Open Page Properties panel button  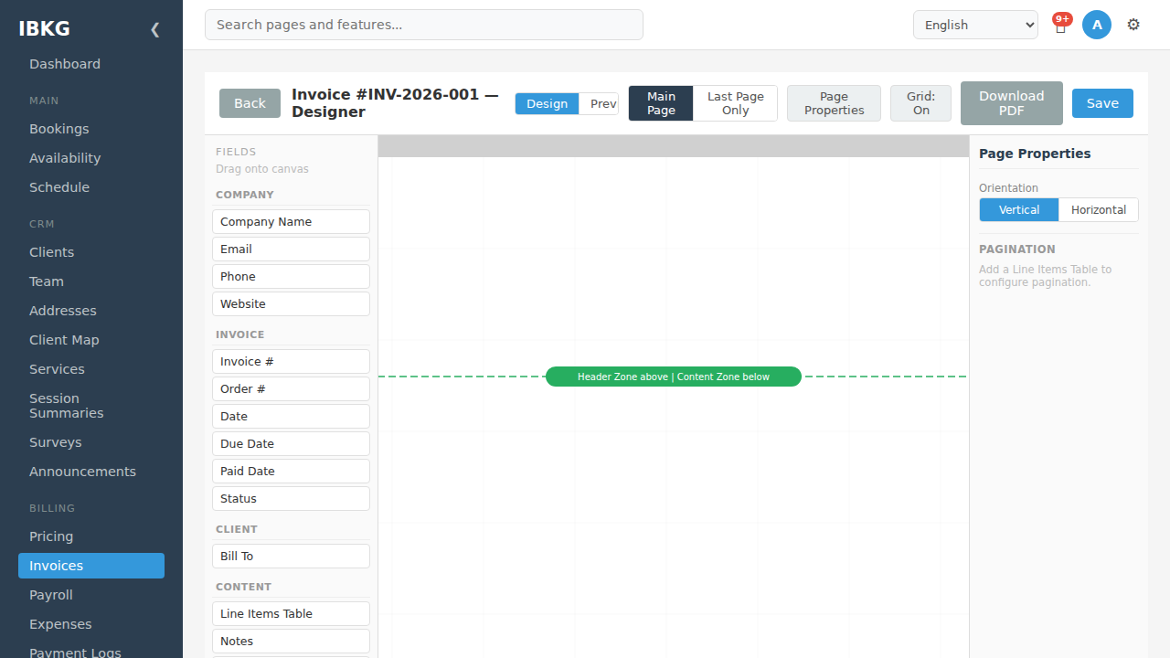pyautogui.click(x=834, y=103)
